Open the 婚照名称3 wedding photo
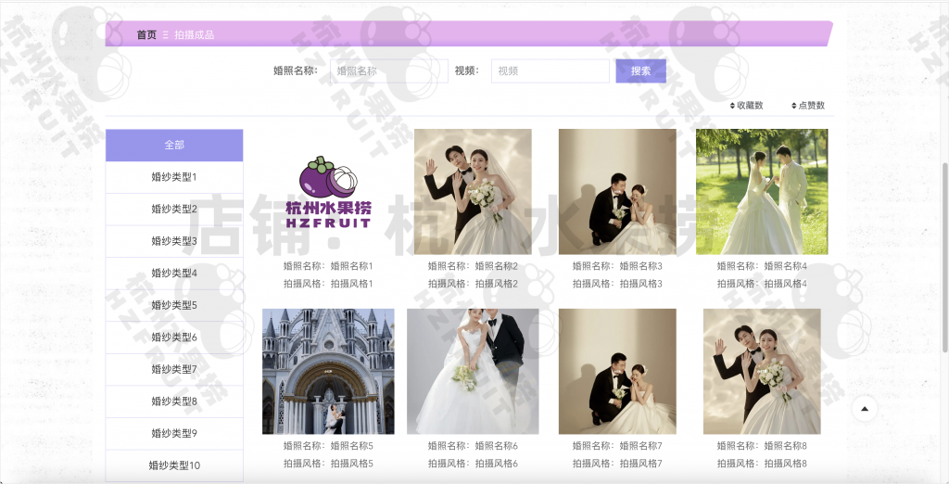The width and height of the screenshot is (949, 484). click(x=617, y=191)
